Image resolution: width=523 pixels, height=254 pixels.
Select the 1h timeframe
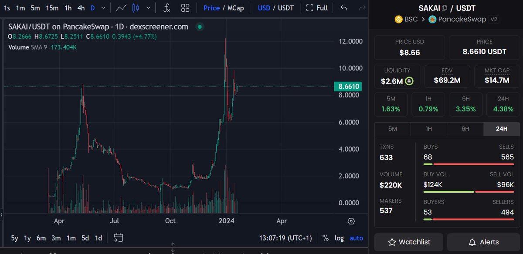coord(68,8)
